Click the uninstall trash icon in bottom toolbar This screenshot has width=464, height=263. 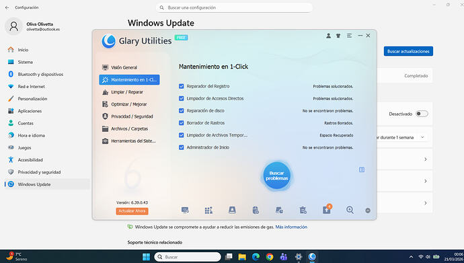coord(303,211)
